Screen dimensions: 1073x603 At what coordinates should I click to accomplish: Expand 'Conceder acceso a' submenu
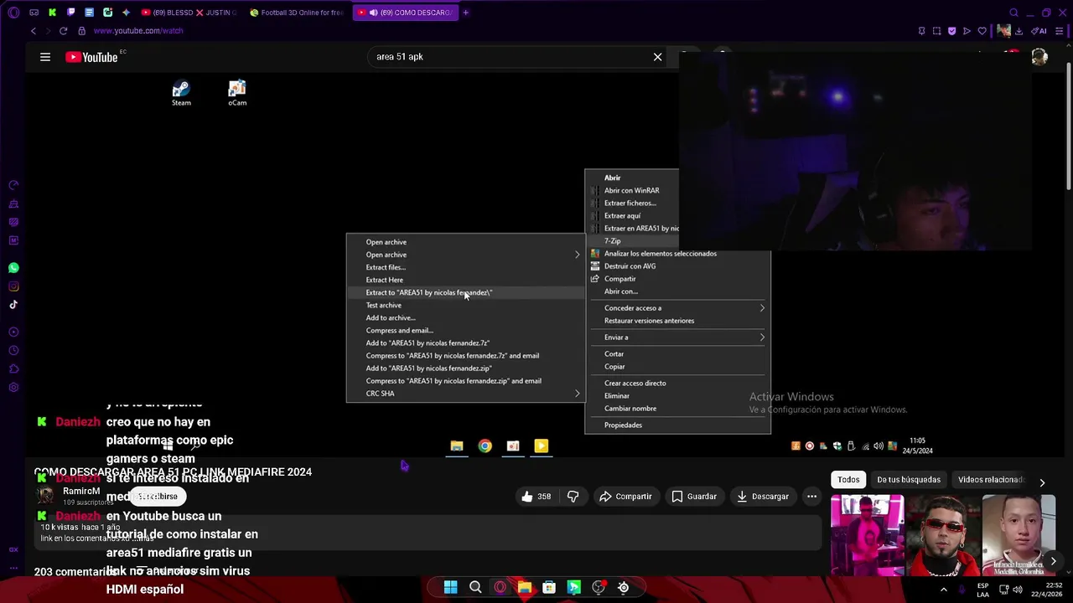tap(677, 308)
